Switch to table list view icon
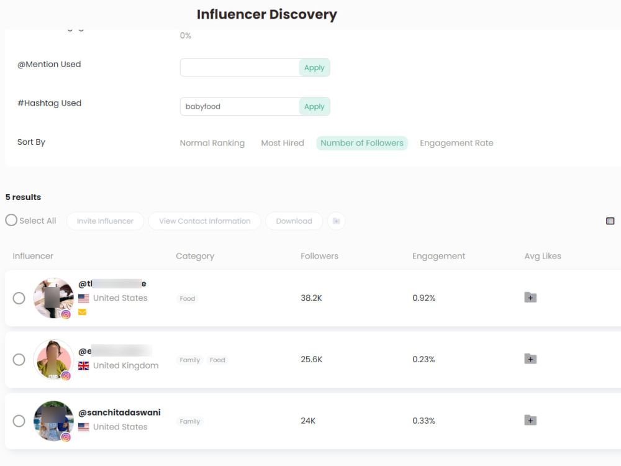The image size is (621, 466). 610,221
